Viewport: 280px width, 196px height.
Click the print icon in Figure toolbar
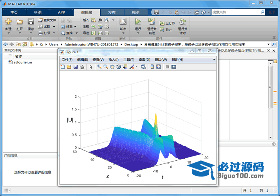pos(82,67)
